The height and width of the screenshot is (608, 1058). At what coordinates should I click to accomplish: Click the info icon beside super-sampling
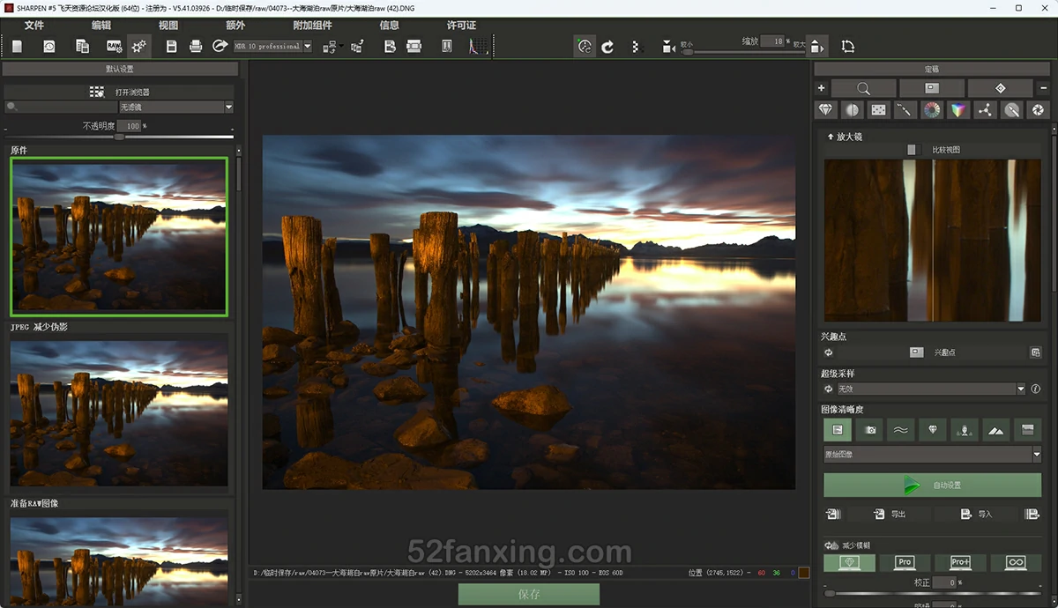1036,389
